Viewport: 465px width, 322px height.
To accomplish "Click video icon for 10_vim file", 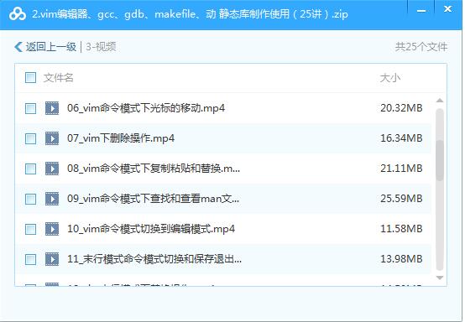I will coord(52,229).
